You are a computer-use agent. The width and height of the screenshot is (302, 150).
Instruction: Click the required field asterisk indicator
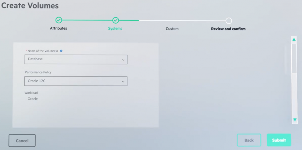[x=26, y=51]
